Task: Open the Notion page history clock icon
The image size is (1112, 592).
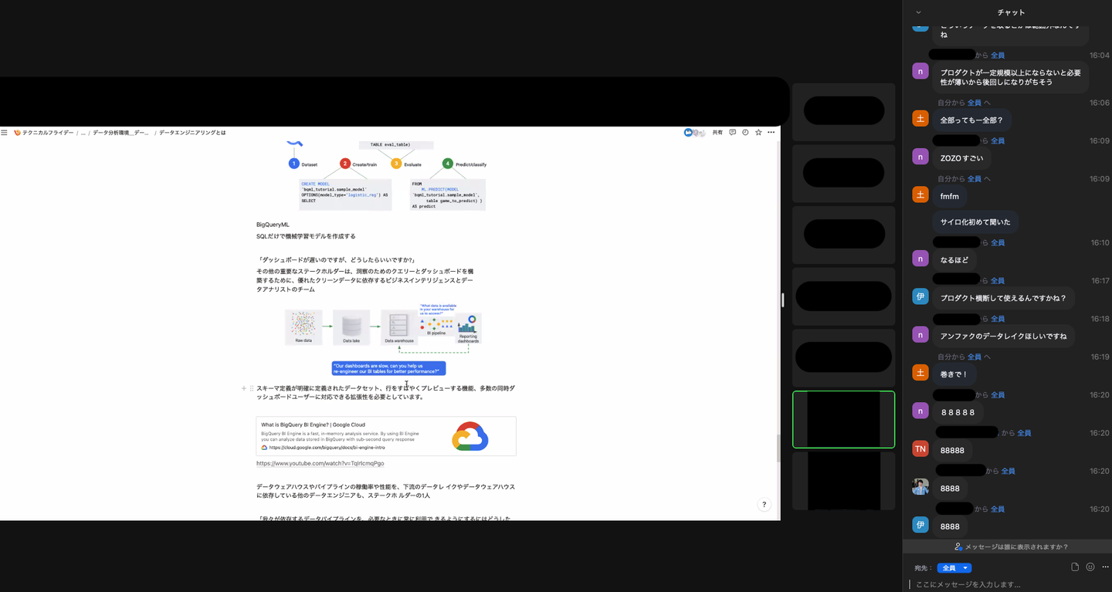Action: click(745, 133)
